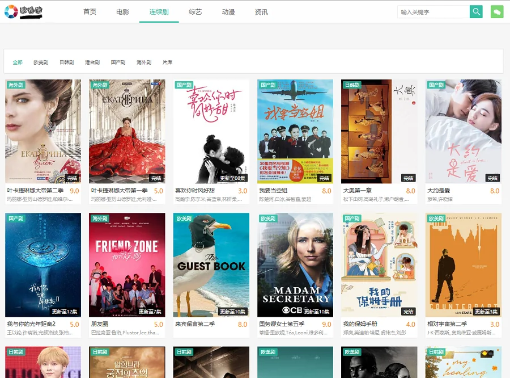Open the Madam Secretary poster

click(x=295, y=264)
